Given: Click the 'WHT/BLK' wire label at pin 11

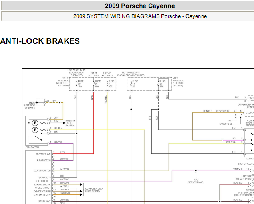Looking at the screenshot, I should click(x=65, y=186).
